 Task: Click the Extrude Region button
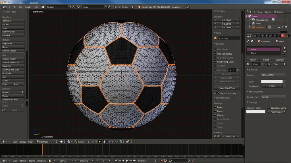click(13, 59)
